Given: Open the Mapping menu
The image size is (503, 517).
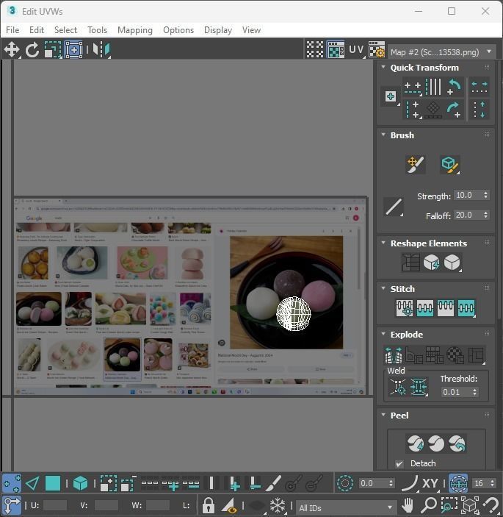Looking at the screenshot, I should pyautogui.click(x=135, y=30).
